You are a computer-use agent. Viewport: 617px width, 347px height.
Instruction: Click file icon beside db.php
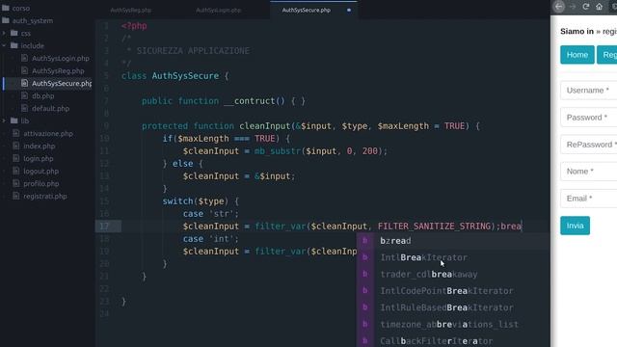pos(24,96)
